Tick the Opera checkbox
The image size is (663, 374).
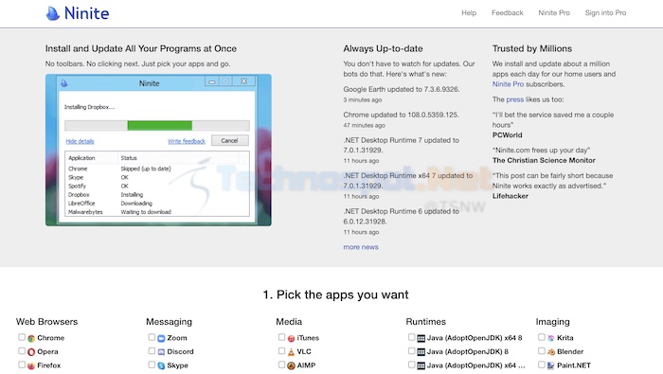click(x=22, y=350)
